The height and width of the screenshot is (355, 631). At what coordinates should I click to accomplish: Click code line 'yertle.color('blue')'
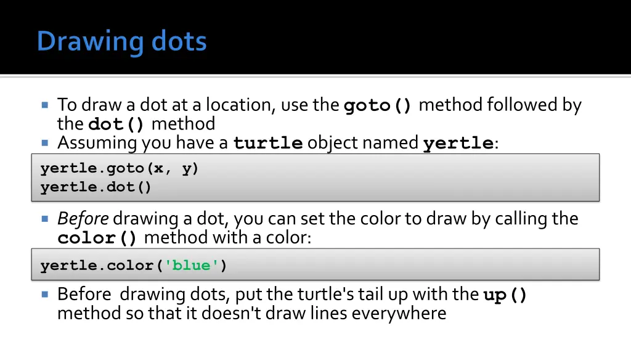pyautogui.click(x=134, y=265)
